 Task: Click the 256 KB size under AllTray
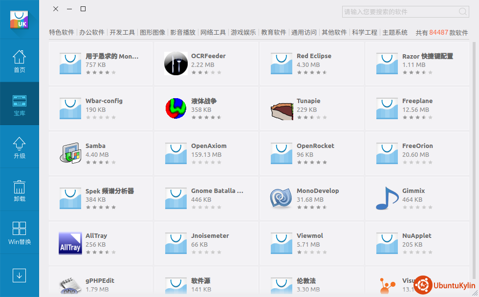click(96, 245)
